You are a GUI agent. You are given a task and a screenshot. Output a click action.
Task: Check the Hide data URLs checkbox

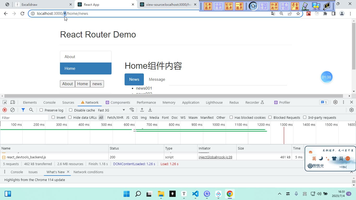pyautogui.click(x=70, y=117)
